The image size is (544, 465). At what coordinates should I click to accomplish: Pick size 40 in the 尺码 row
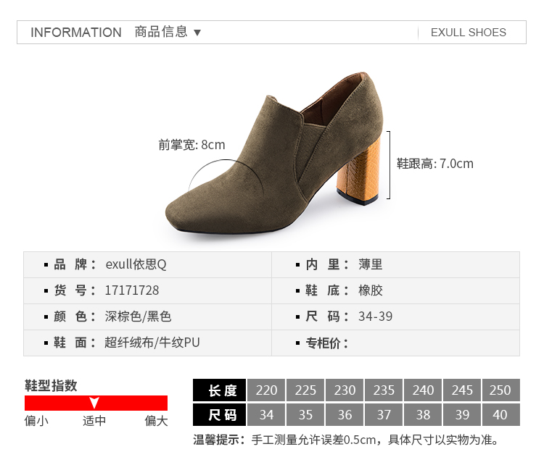pyautogui.click(x=500, y=415)
